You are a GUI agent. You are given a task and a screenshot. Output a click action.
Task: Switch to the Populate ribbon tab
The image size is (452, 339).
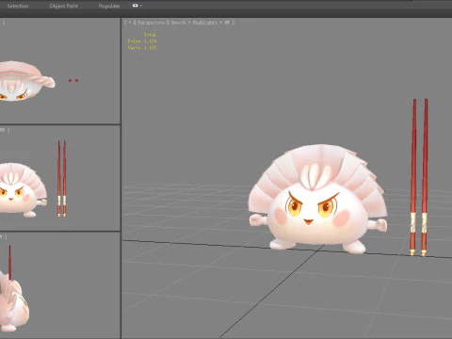click(x=109, y=6)
